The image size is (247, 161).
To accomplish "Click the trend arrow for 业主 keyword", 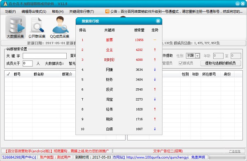I will point(155,50).
